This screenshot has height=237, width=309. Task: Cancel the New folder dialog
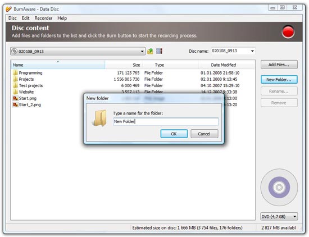(x=205, y=134)
